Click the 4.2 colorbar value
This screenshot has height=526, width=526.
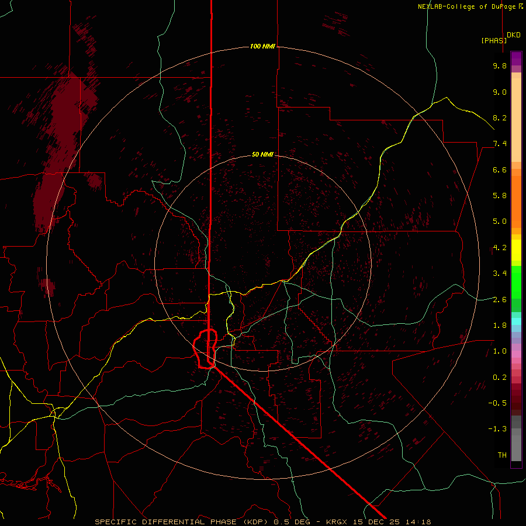click(x=500, y=248)
